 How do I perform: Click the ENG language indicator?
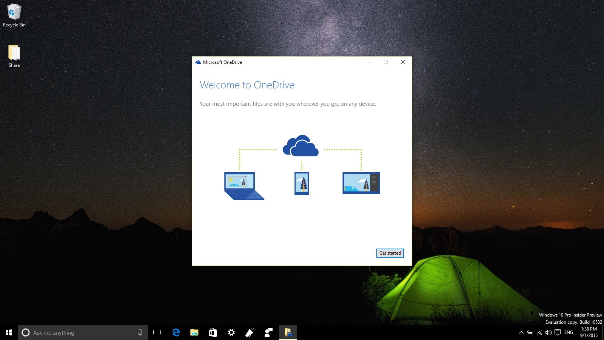point(569,332)
